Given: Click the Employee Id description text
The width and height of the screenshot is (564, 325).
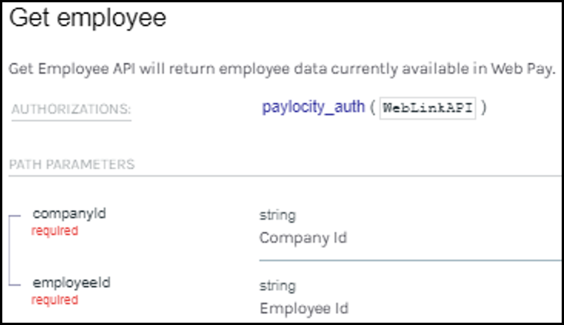Looking at the screenshot, I should tap(304, 308).
